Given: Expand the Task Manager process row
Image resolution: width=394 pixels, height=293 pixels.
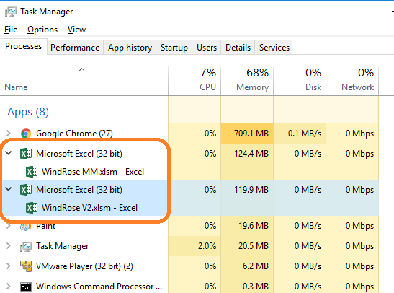Looking at the screenshot, I should pyautogui.click(x=9, y=246).
